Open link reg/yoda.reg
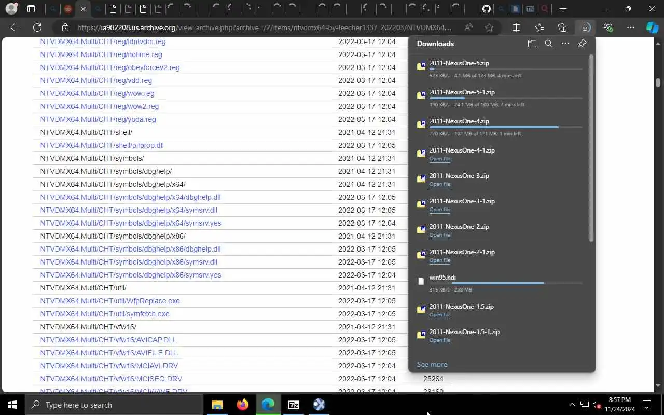This screenshot has height=415, width=664. tap(98, 119)
